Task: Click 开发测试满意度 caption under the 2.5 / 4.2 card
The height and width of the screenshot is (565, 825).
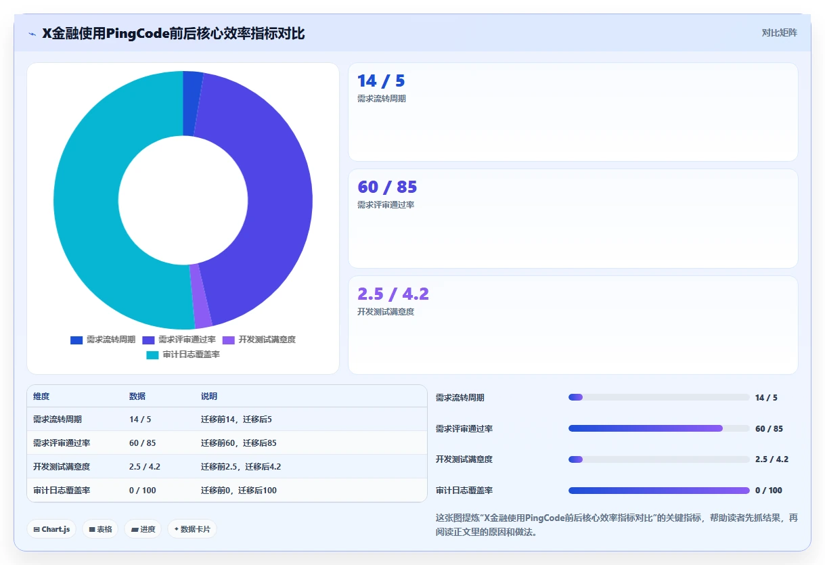Action: click(x=386, y=312)
